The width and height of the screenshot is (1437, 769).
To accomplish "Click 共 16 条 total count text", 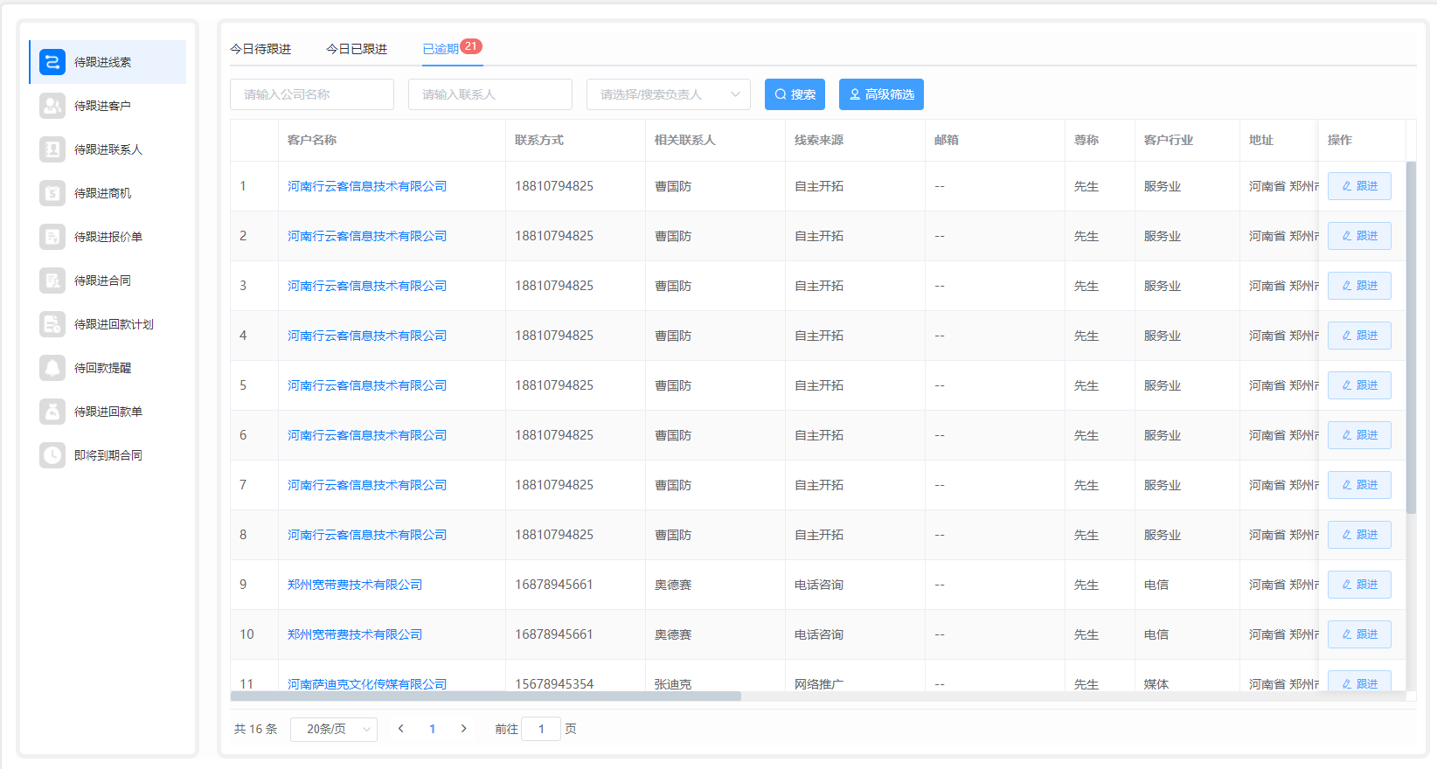I will point(256,729).
